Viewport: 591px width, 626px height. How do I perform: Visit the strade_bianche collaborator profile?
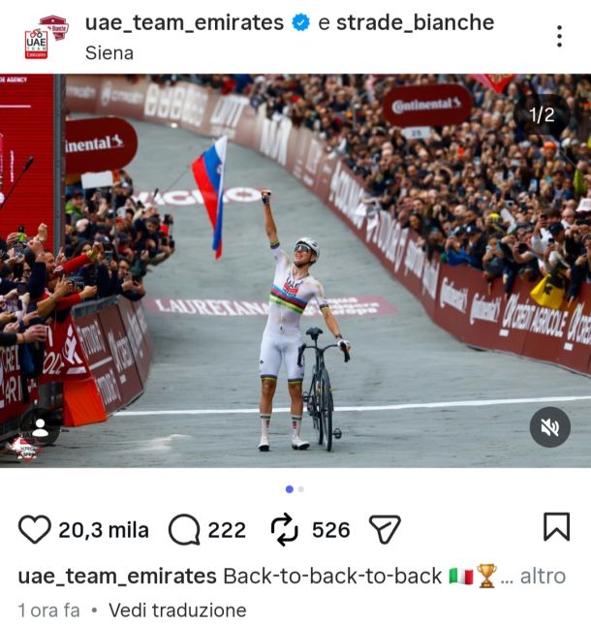point(415,22)
